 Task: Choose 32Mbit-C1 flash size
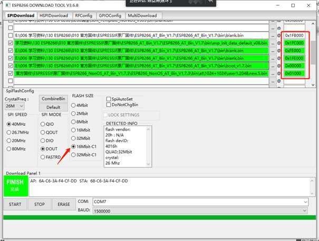pyautogui.click(x=84, y=155)
